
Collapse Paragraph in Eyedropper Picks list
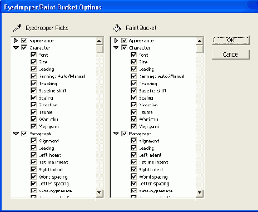point(16,134)
